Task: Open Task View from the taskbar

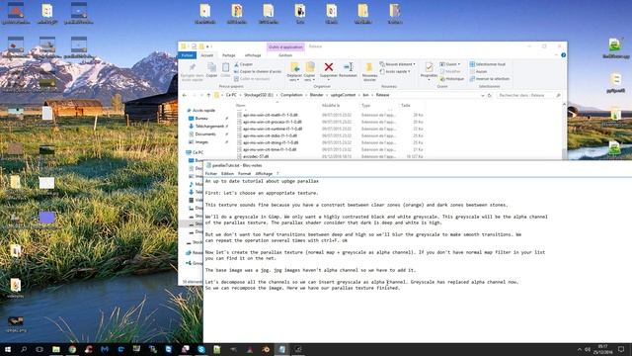Action: tap(39, 349)
